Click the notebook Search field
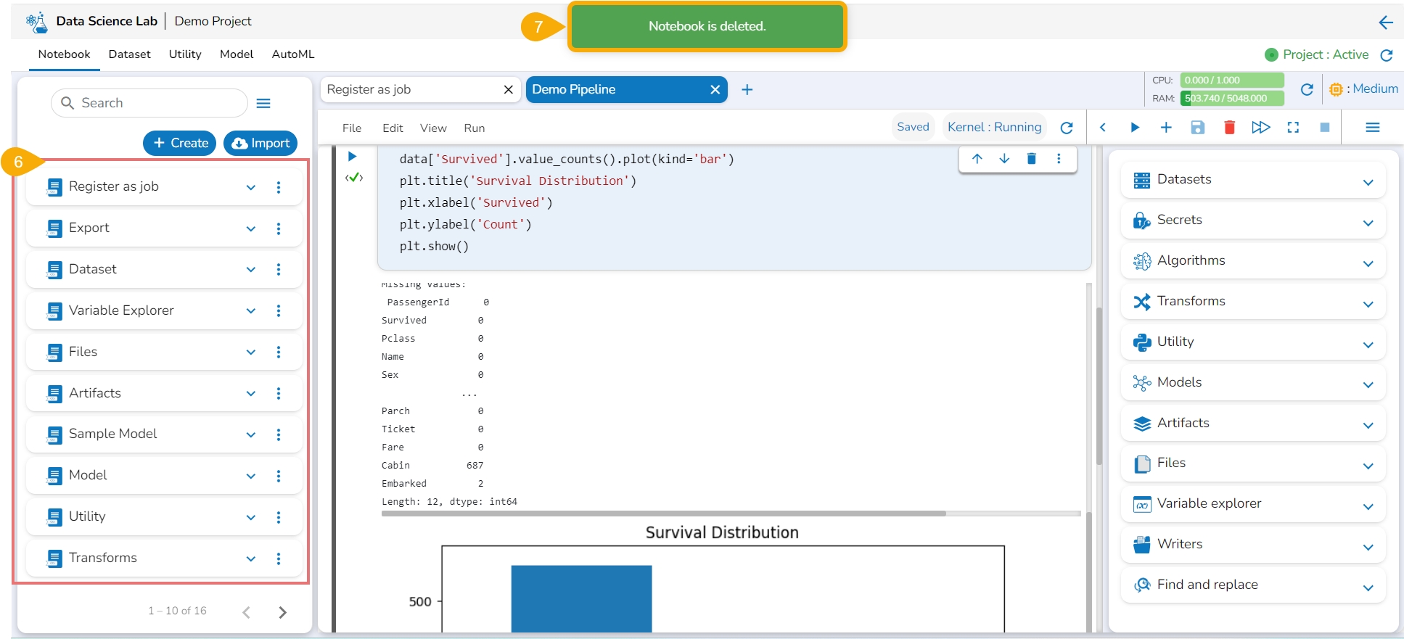The image size is (1404, 639). 160,103
